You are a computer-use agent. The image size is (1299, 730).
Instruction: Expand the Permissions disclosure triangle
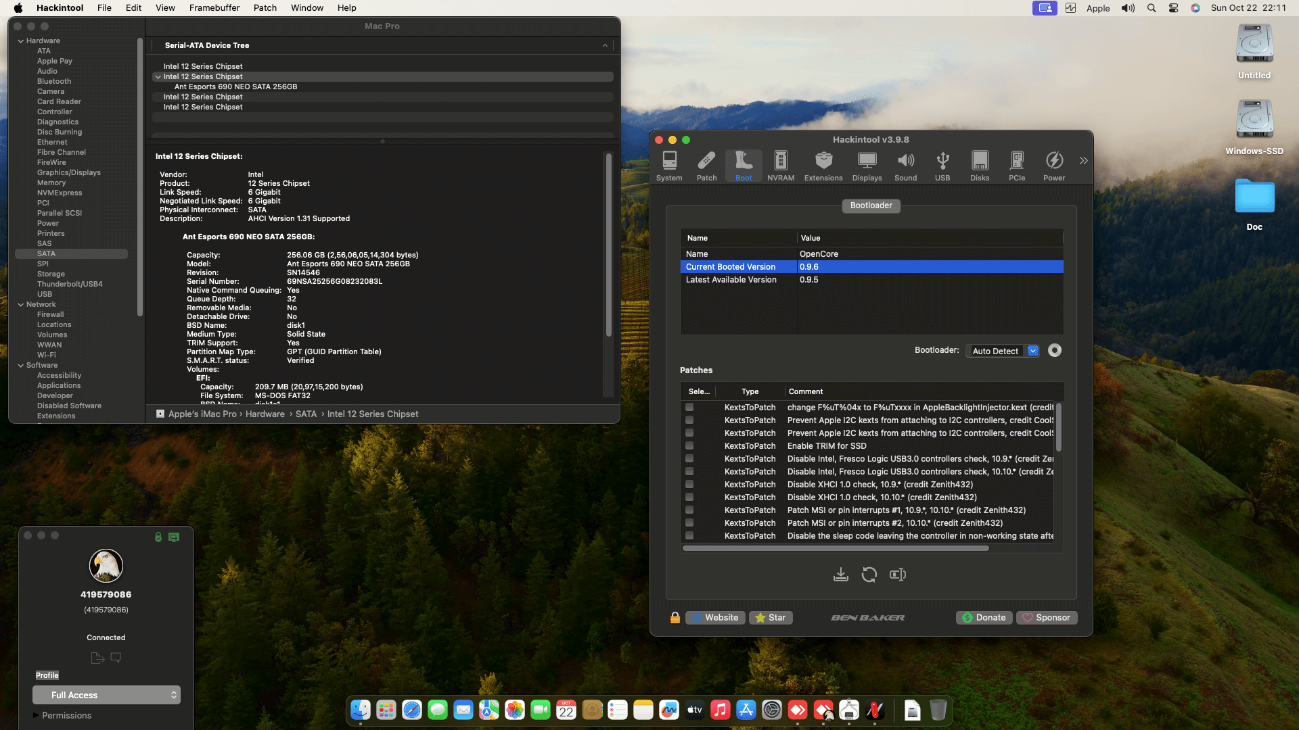point(36,715)
